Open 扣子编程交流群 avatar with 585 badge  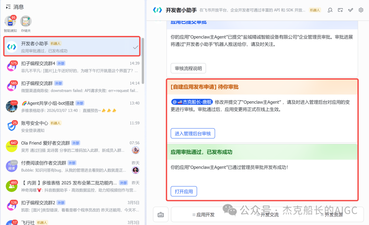click(x=12, y=87)
